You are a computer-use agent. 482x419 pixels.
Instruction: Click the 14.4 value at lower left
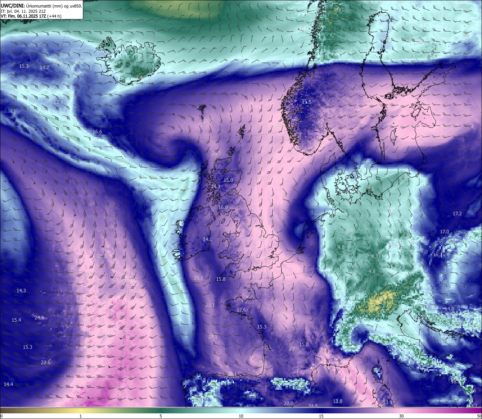pyautogui.click(x=8, y=384)
